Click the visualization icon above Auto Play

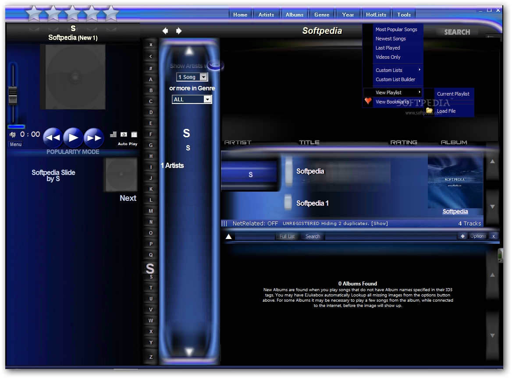pyautogui.click(x=124, y=134)
